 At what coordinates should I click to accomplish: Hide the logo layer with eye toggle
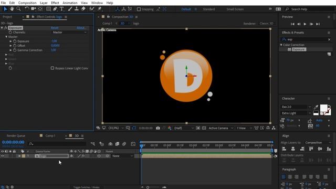tap(2, 156)
